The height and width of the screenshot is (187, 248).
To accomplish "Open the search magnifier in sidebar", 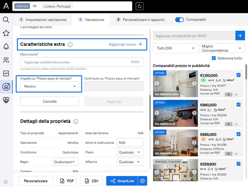I will click(x=6, y=20).
